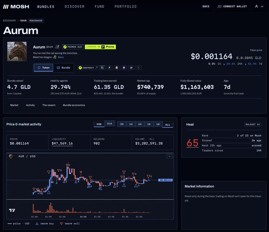Click the Pons 'P' icon link
Screen dimensions: 269x232
coord(110,68)
